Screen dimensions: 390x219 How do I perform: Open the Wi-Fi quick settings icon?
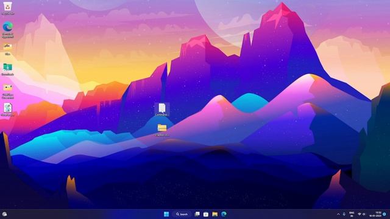[360, 214]
